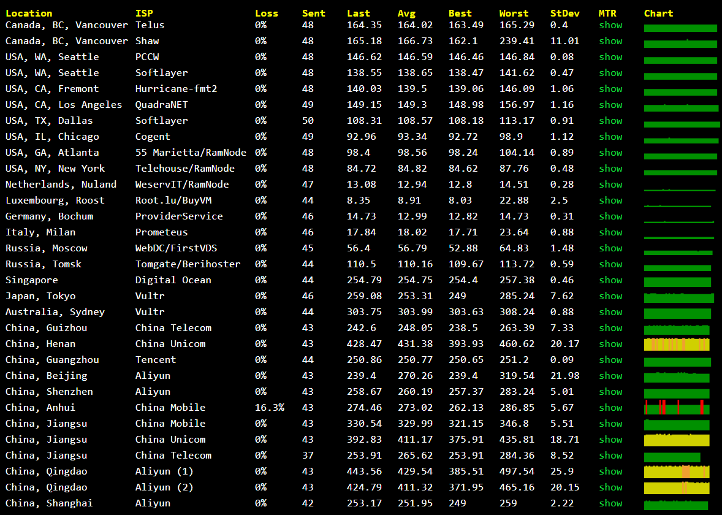722x515 pixels.
Task: Click the Aliyun Beijing chart
Action: click(x=677, y=377)
